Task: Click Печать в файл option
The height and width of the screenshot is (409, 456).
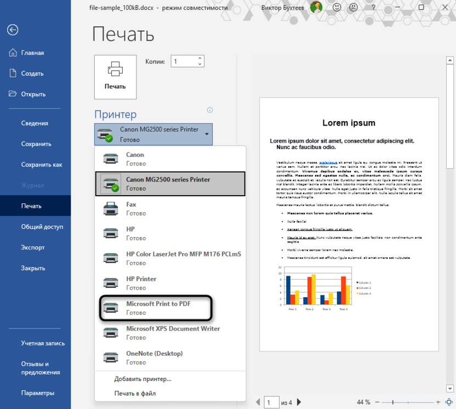Action: 135,393
